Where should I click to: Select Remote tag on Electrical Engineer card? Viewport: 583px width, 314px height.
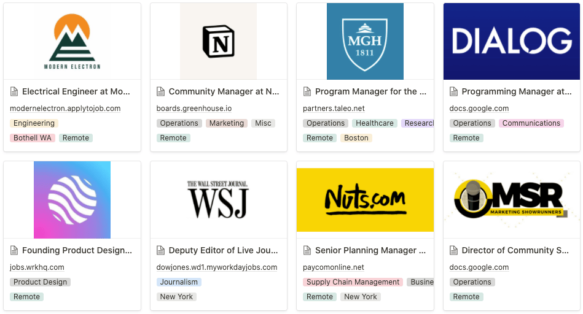(76, 138)
